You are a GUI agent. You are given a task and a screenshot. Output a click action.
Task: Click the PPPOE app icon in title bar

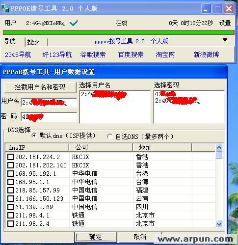5,8
